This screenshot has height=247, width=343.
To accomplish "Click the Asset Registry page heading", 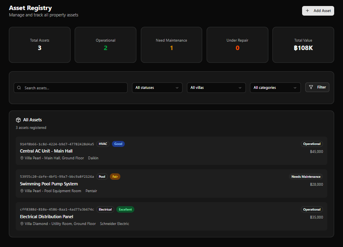I will [30, 8].
